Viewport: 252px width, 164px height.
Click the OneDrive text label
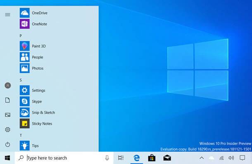(x=40, y=13)
